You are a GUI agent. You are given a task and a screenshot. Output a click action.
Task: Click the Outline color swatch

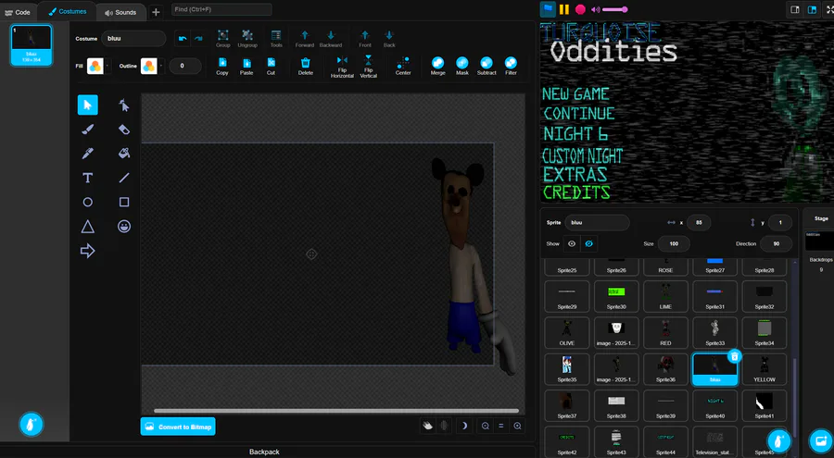149,66
